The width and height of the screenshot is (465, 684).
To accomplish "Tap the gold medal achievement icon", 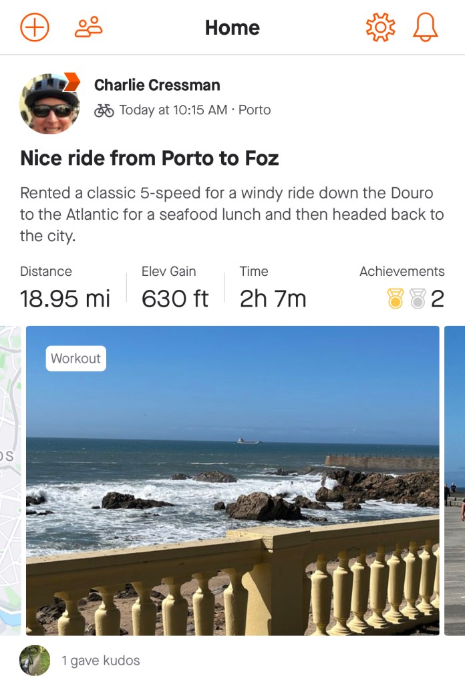I will [396, 299].
